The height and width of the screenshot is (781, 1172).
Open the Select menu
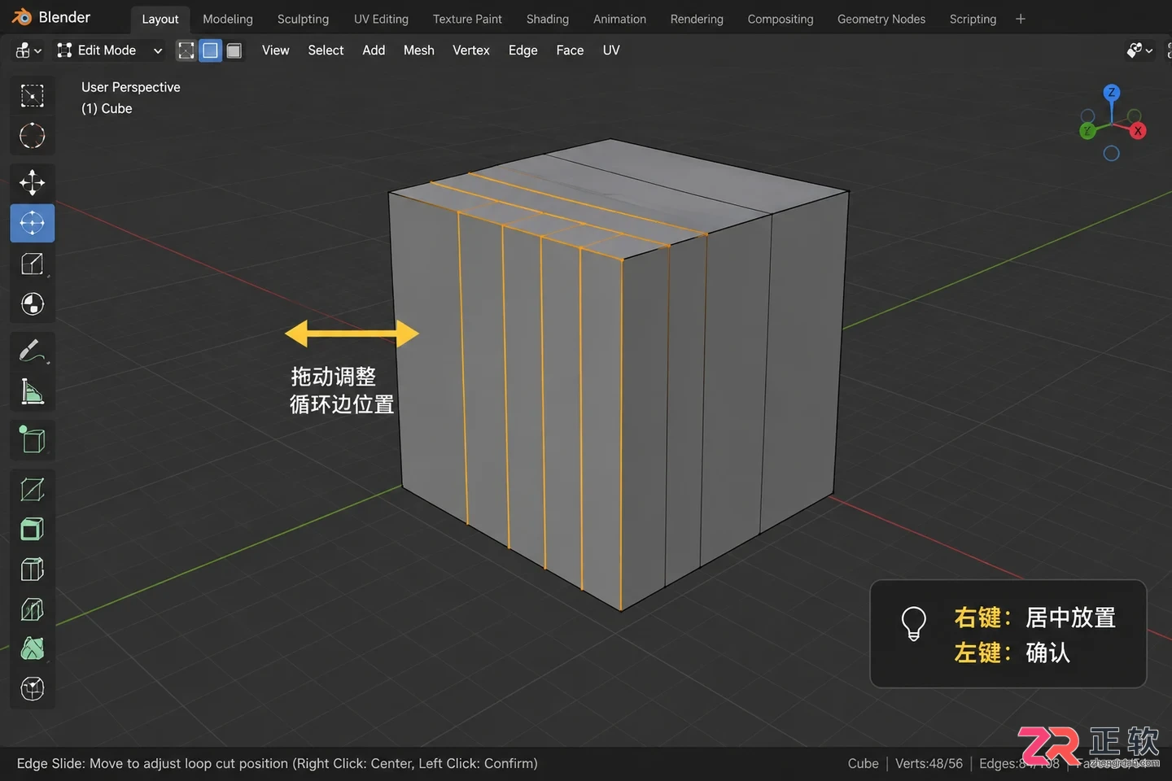pos(326,50)
